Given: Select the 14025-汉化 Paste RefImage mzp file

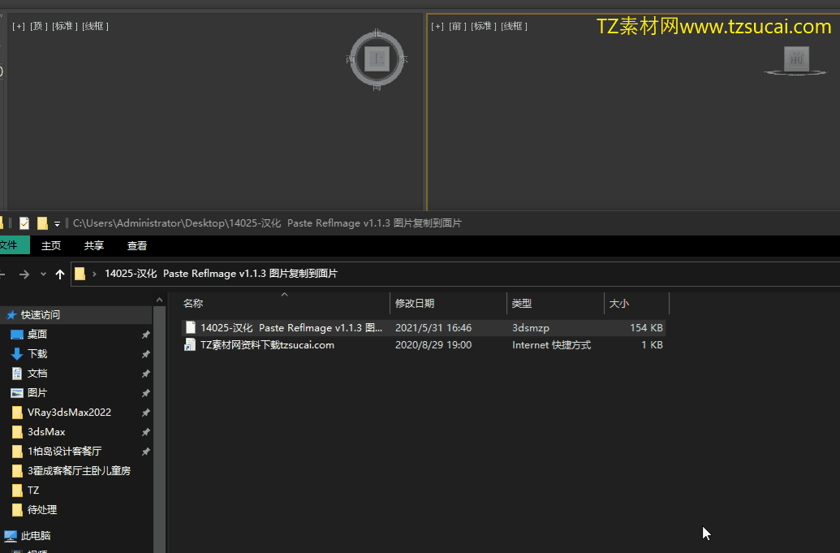Looking at the screenshot, I should pos(291,327).
